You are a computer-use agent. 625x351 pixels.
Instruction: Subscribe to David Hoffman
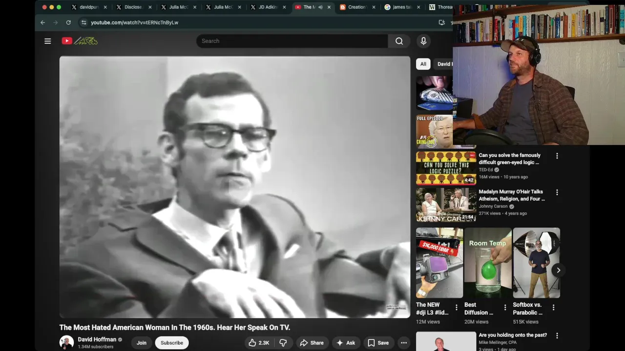point(172,343)
